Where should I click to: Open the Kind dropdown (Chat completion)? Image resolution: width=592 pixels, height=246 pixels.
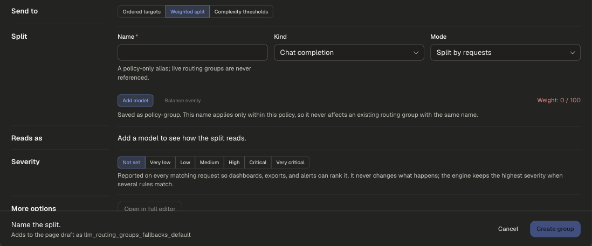[349, 53]
